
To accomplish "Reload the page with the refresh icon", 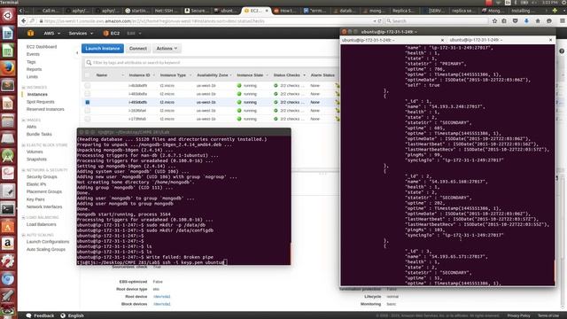I will pyautogui.click(x=380, y=21).
